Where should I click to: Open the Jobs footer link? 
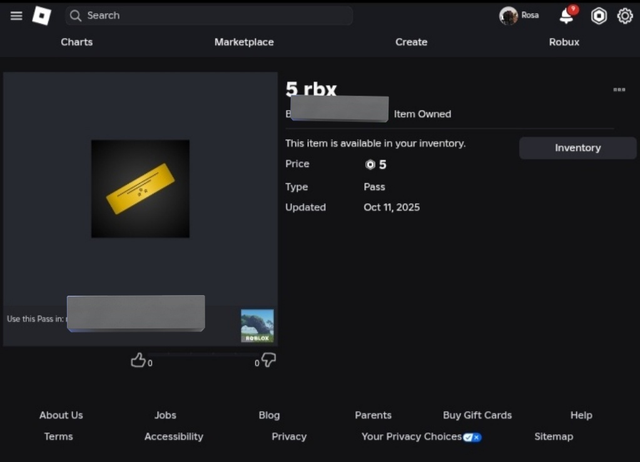[165, 415]
